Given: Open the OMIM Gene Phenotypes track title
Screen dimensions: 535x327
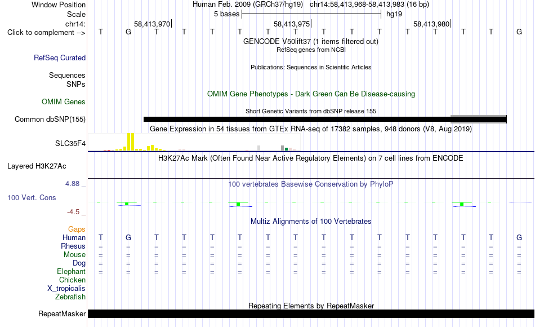Looking at the screenshot, I should [x=311, y=94].
